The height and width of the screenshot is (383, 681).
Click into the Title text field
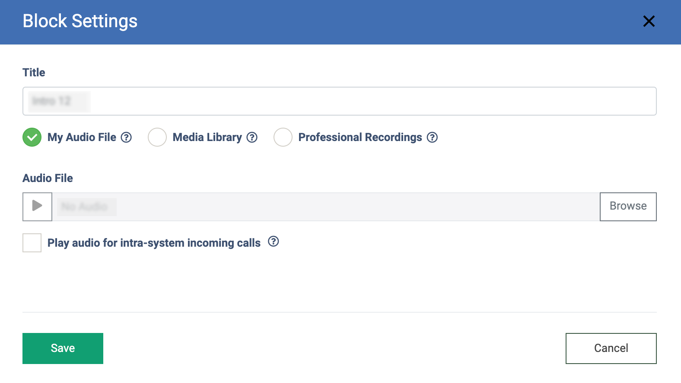(x=339, y=101)
